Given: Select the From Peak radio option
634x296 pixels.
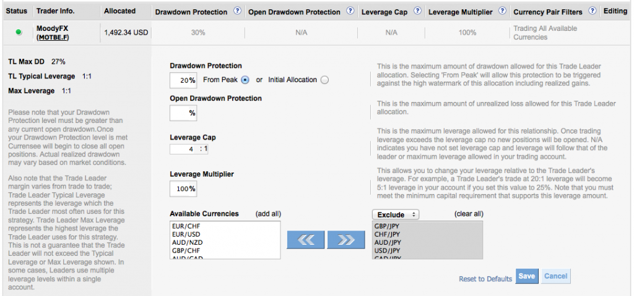Looking at the screenshot, I should [245, 80].
